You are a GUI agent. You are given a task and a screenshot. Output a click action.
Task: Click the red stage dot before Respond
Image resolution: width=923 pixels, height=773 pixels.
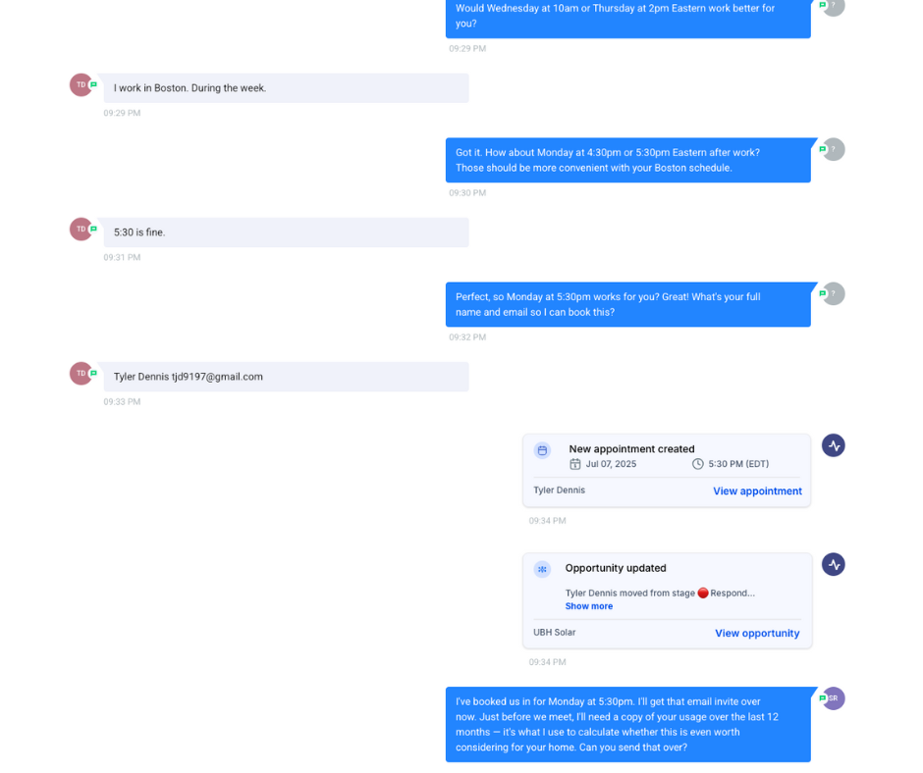click(x=703, y=593)
